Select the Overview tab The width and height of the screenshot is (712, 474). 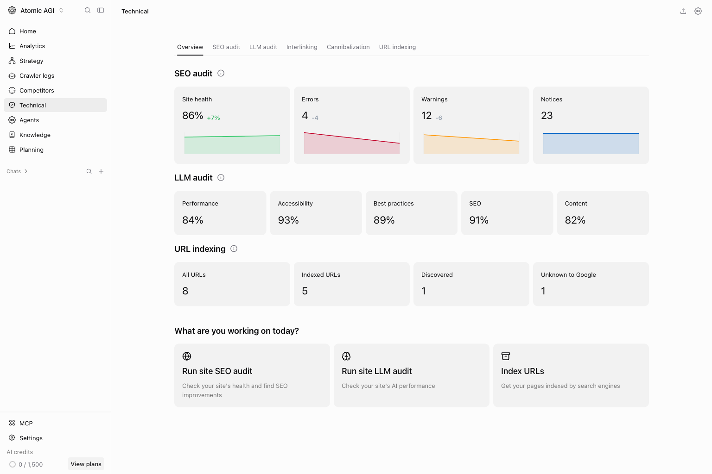click(190, 47)
